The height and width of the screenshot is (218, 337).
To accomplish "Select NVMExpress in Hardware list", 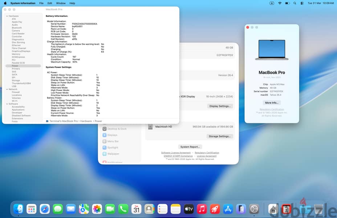I will point(19,57).
